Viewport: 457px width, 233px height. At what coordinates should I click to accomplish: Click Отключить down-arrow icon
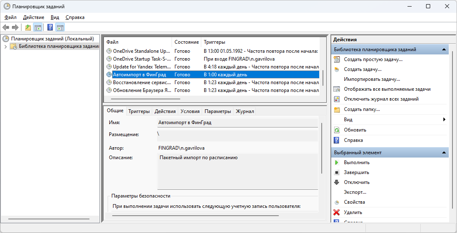(337, 182)
